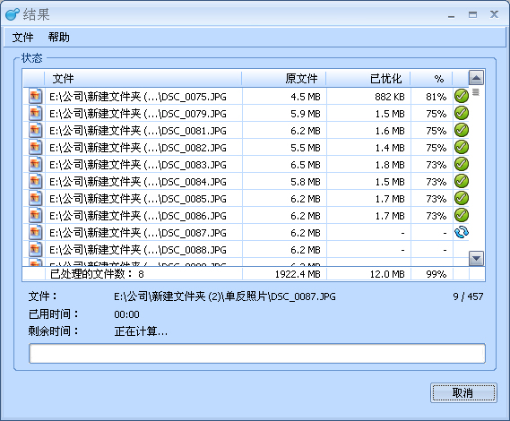Image resolution: width=510 pixels, height=421 pixels.
Task: Select the row for DSC_0085.JPG
Action: [x=246, y=198]
